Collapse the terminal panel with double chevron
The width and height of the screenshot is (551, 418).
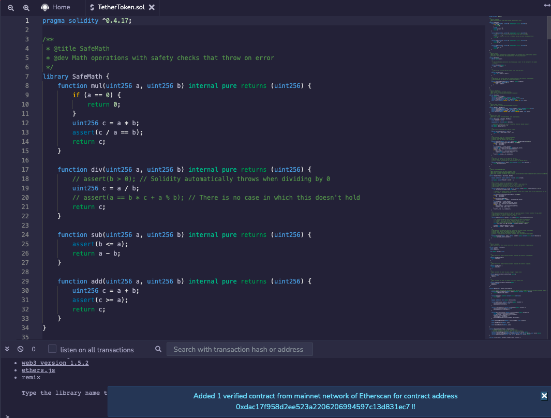click(x=7, y=349)
